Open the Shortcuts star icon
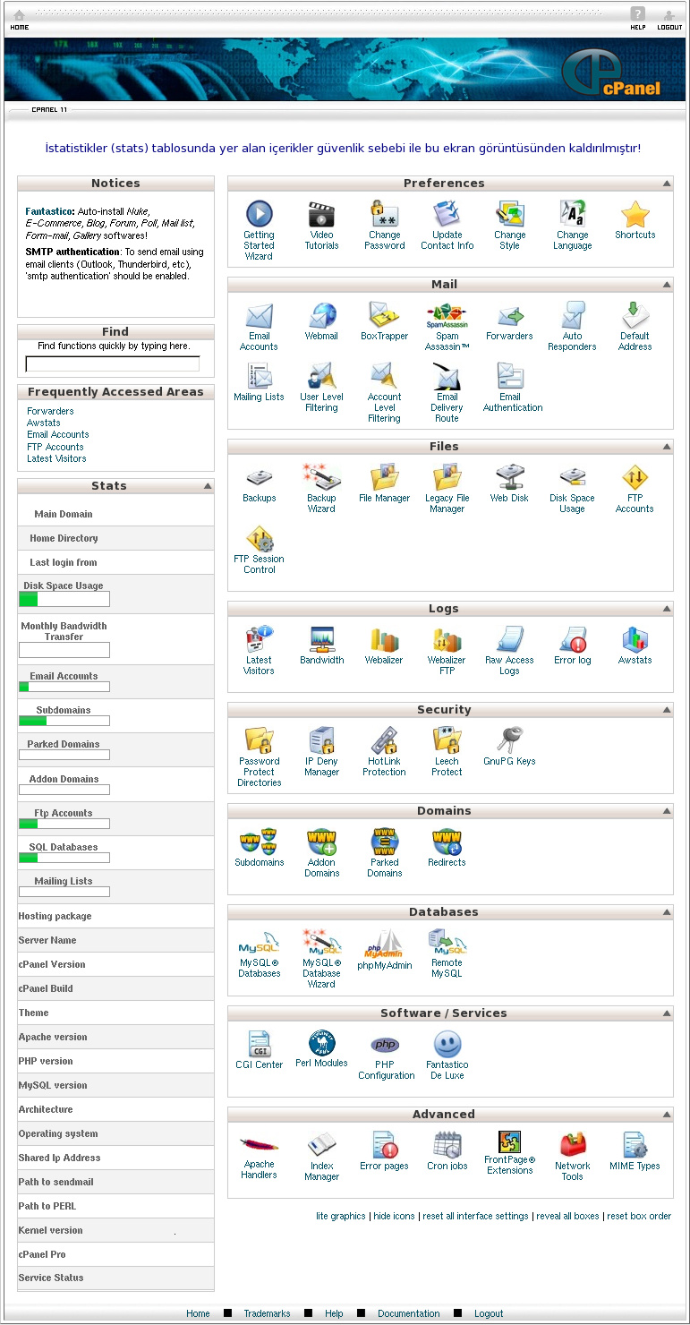 click(635, 215)
